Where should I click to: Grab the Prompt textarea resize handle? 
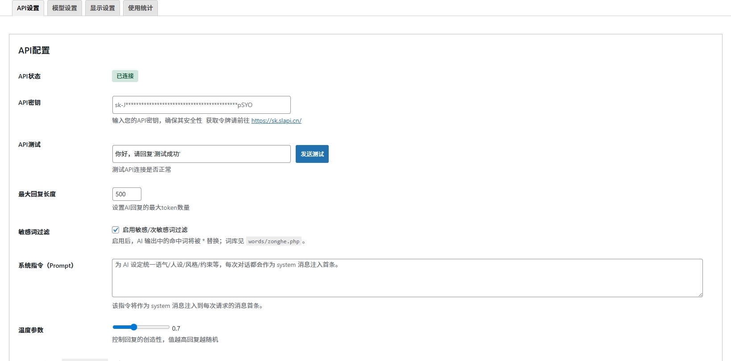click(700, 295)
